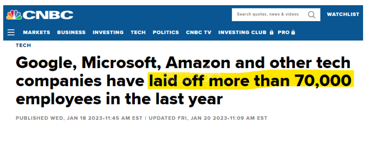Go to the Investing section
386x149 pixels.
(108, 32)
